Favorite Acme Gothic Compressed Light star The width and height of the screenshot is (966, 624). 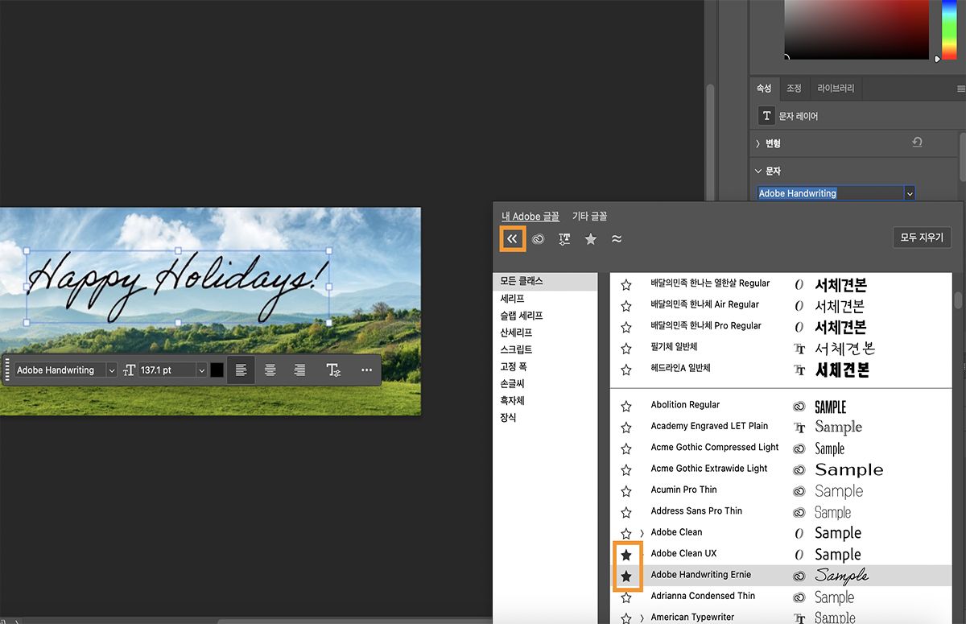tap(626, 448)
